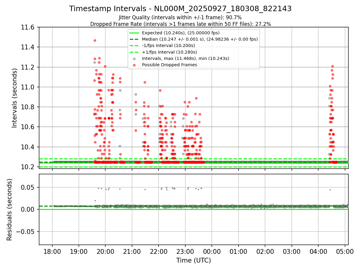
Task: Select the 'Jitter Quality' 90.7% subtitle line
Action: point(180,18)
